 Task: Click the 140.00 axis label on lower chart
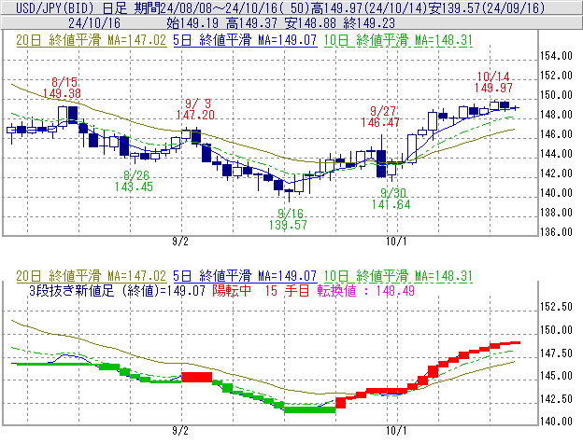556,422
